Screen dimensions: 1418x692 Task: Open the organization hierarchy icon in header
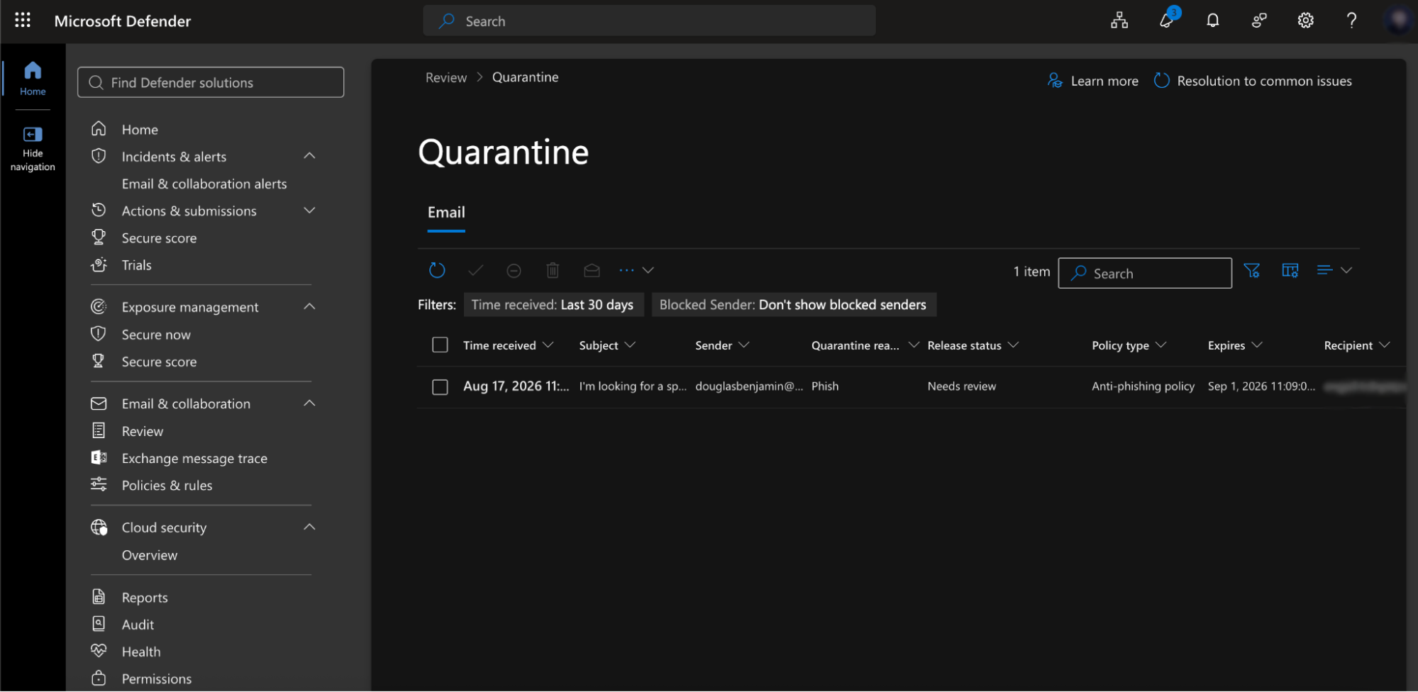coord(1119,21)
